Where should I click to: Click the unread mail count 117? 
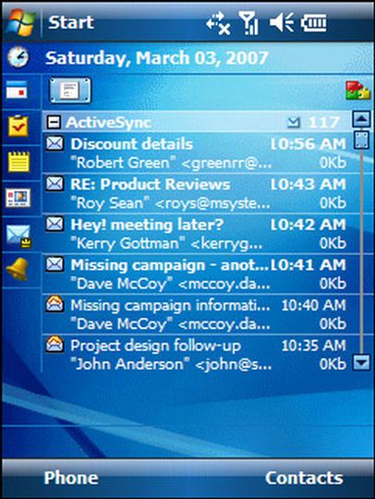[324, 123]
